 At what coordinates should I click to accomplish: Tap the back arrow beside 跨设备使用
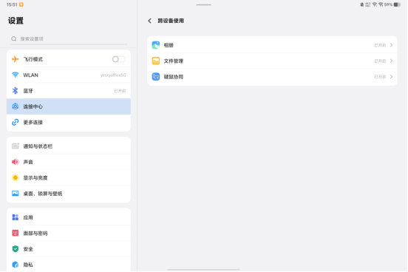[149, 21]
